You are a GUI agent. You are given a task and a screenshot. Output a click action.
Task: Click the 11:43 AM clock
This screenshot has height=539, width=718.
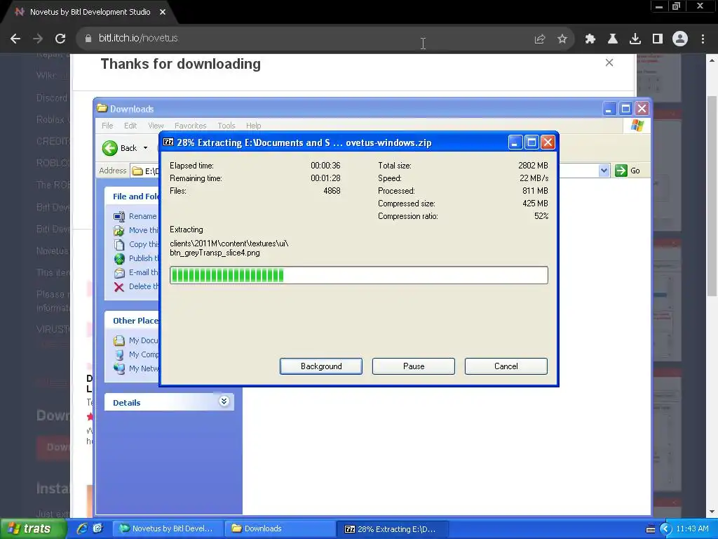click(692, 528)
